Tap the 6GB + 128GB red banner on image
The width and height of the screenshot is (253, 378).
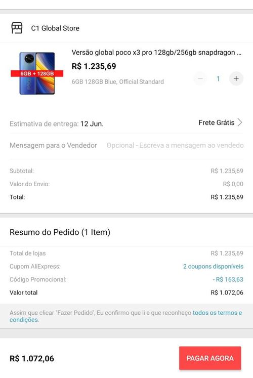[37, 73]
